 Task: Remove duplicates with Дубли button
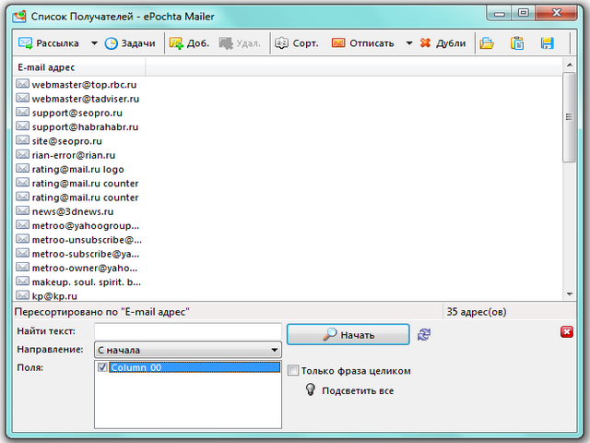tap(442, 43)
